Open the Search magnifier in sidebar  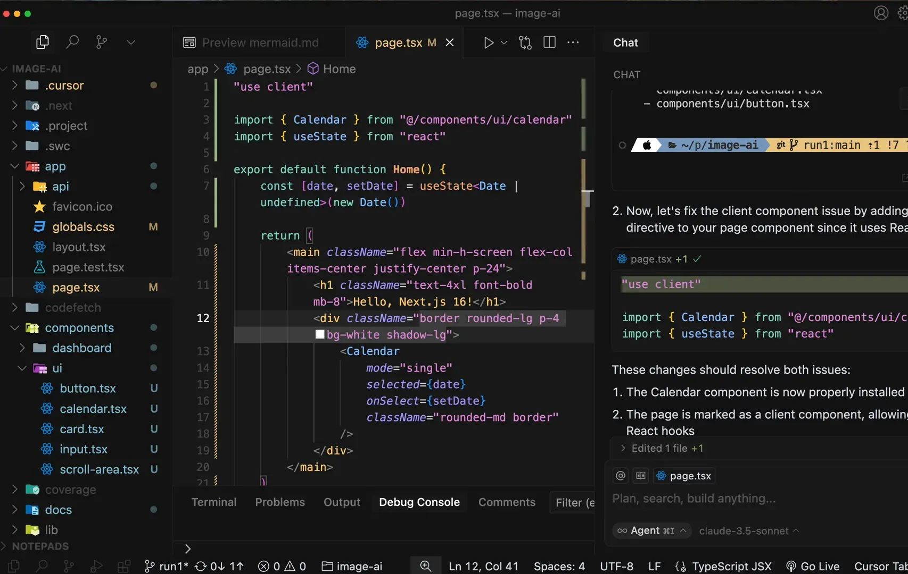(x=72, y=42)
